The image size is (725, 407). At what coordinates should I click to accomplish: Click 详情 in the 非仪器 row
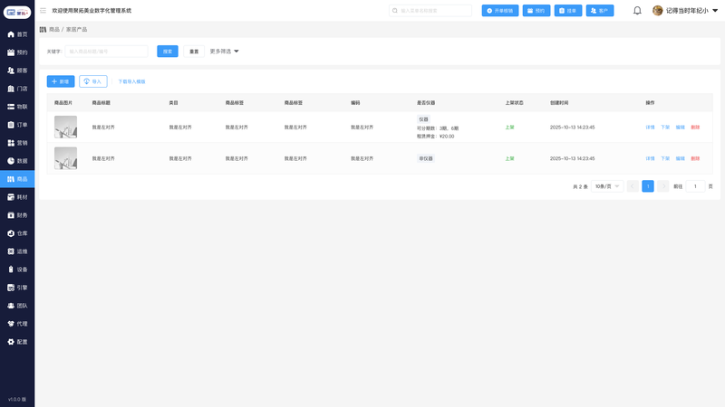[650, 158]
